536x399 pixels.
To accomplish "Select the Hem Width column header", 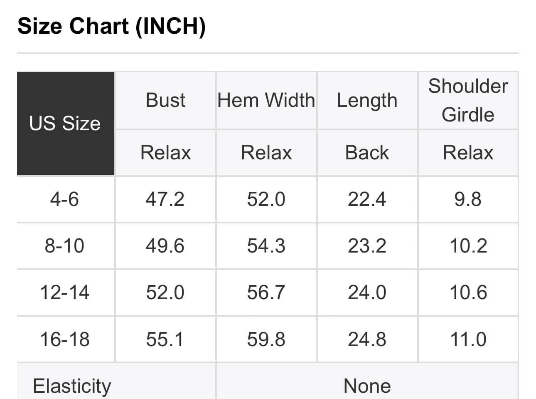I will (266, 100).
